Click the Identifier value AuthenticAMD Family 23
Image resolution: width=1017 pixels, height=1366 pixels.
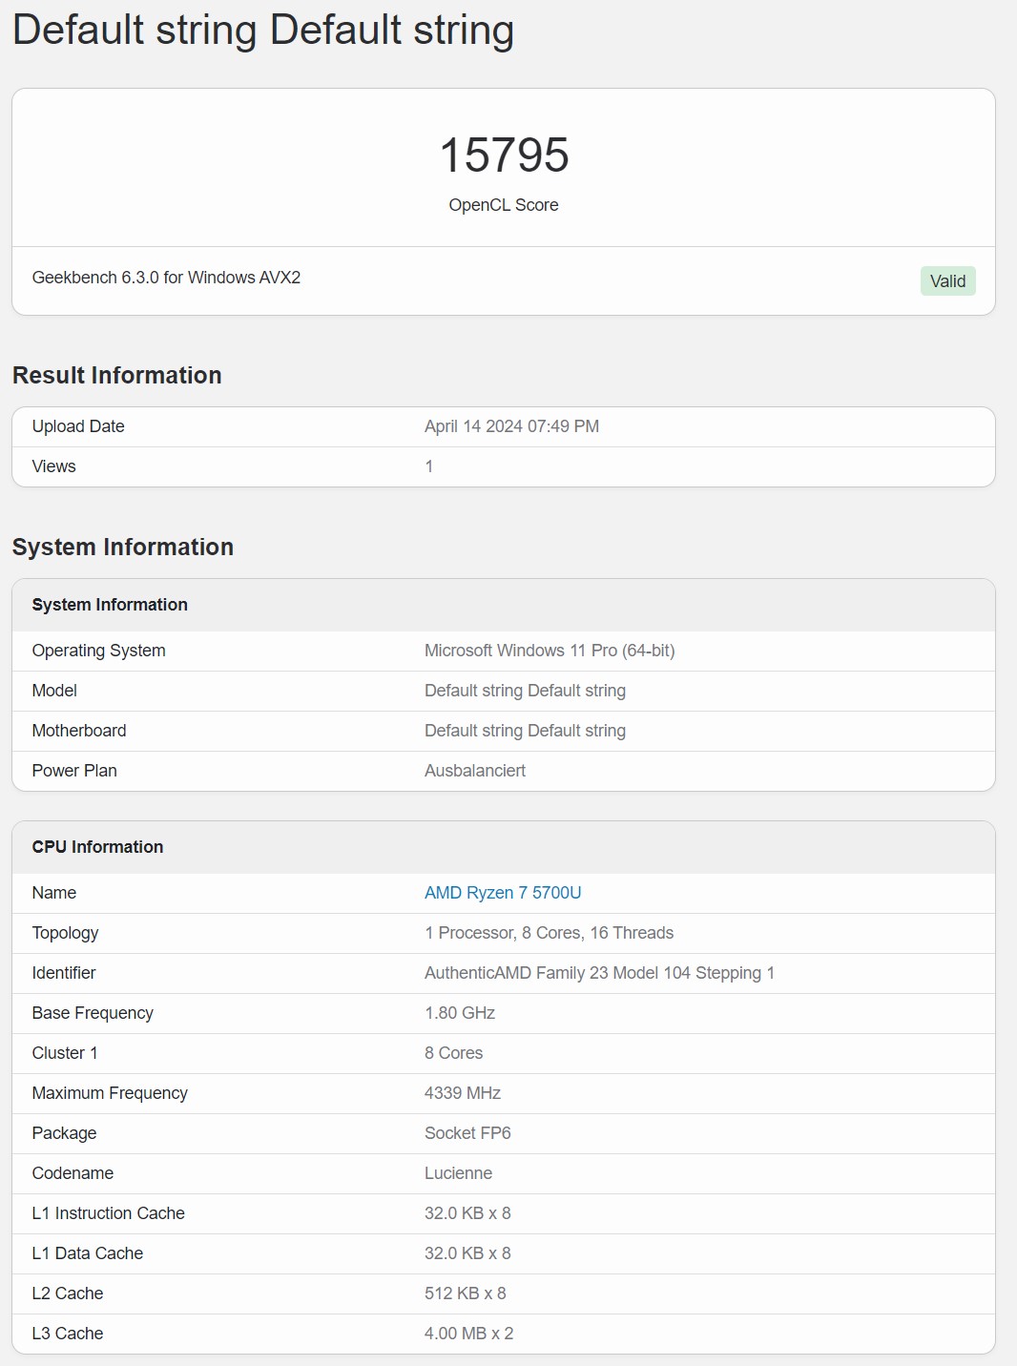pyautogui.click(x=599, y=973)
